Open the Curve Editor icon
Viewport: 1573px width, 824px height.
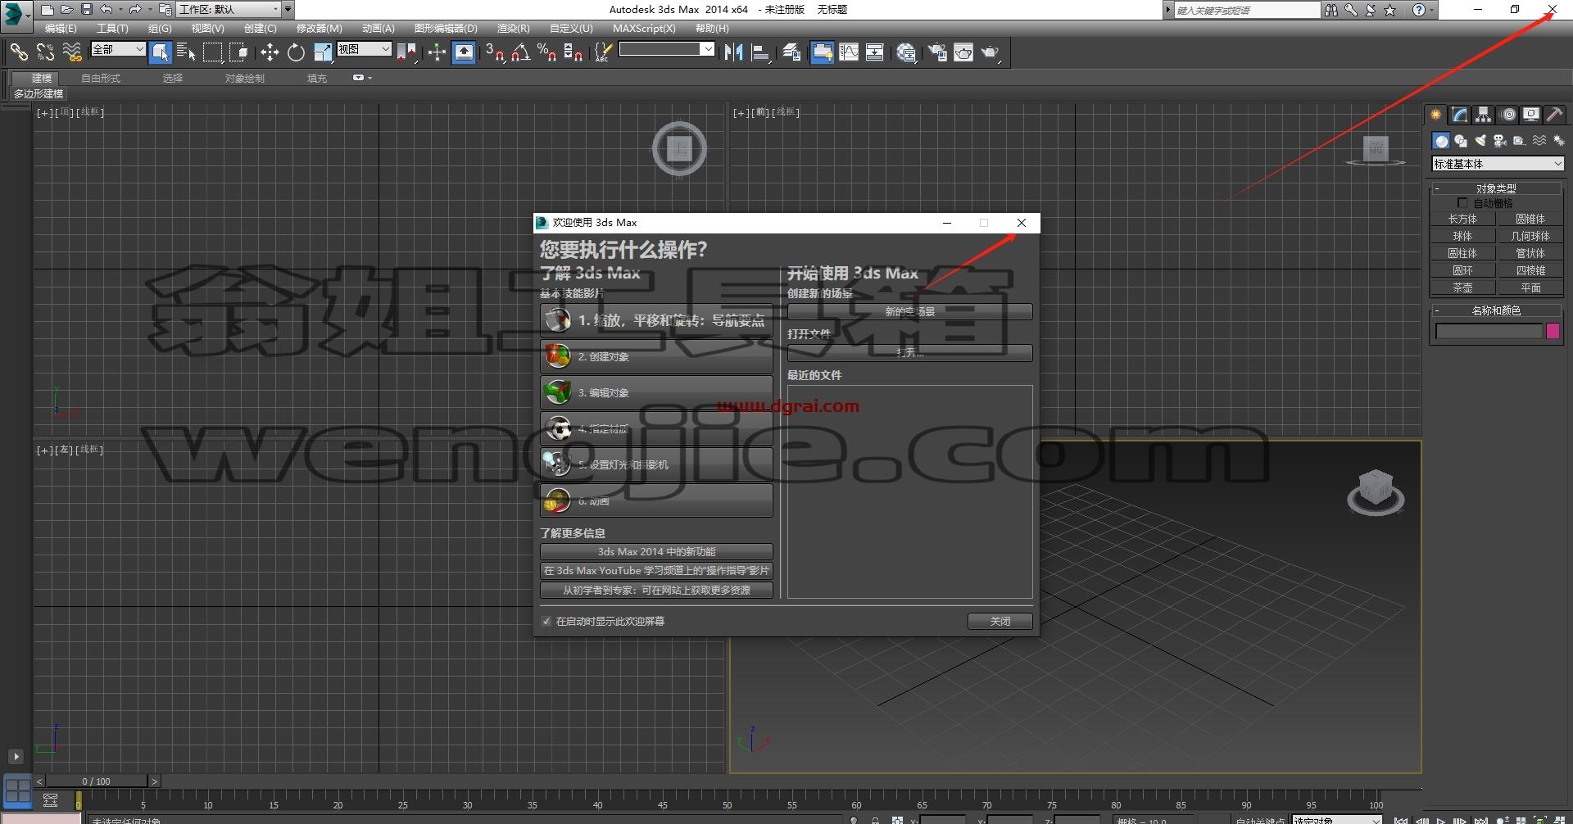849,52
